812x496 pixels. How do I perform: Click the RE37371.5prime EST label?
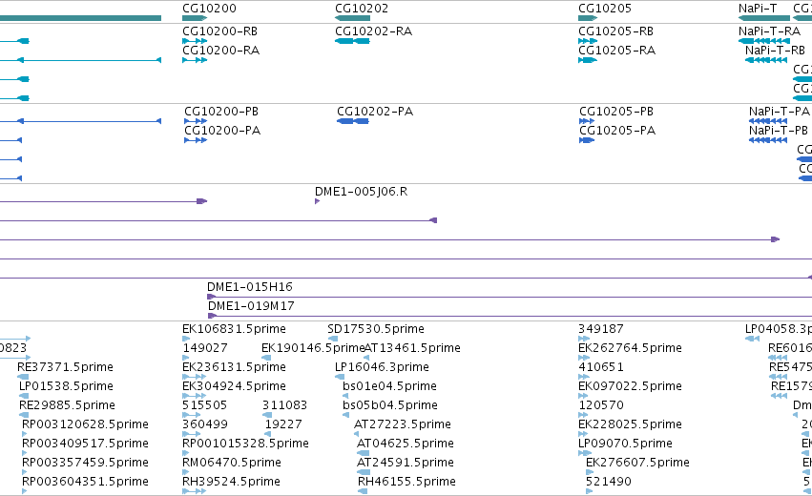tap(65, 367)
